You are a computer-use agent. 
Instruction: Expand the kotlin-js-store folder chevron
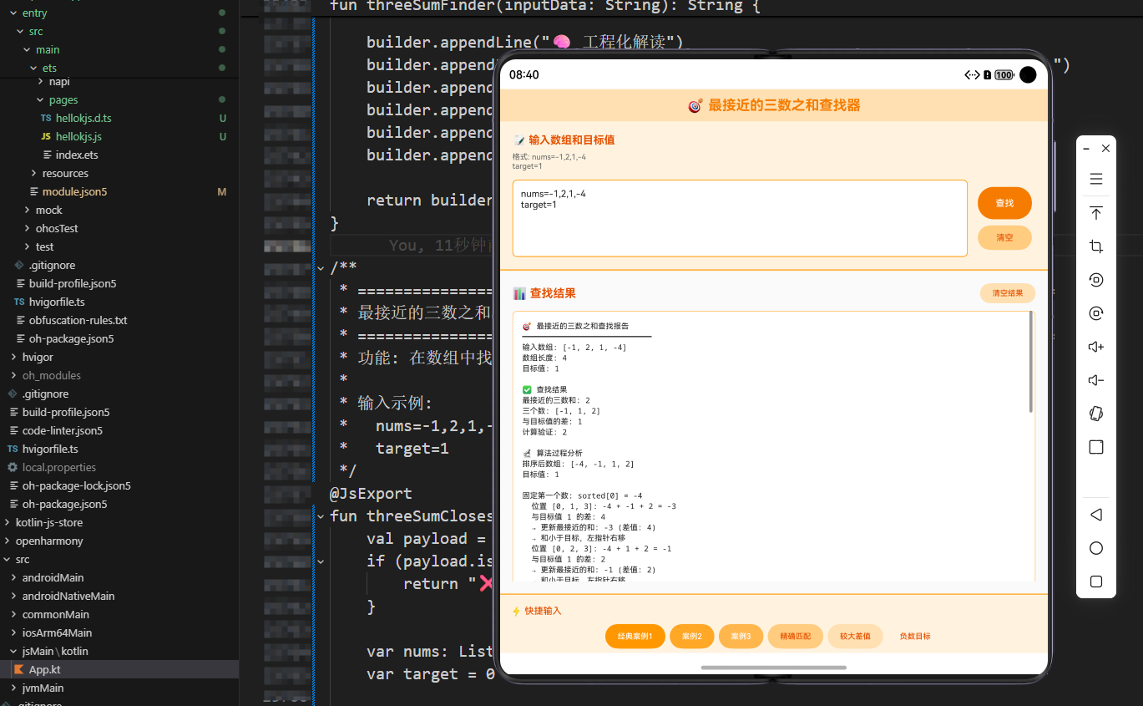coord(8,522)
